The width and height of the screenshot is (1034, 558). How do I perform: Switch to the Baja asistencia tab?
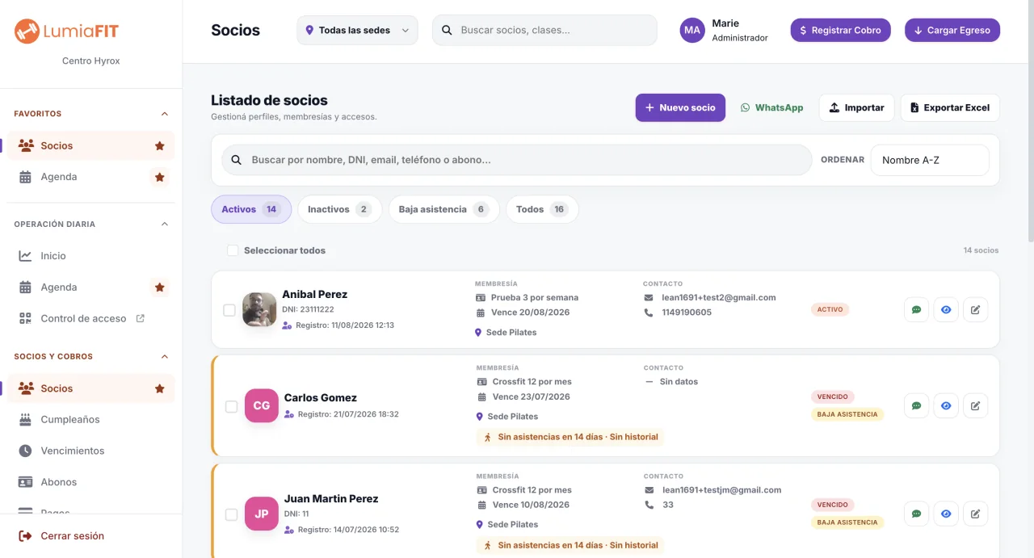coord(444,209)
